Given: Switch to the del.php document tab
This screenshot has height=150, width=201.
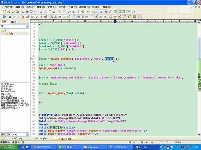Looking at the screenshot, I should coord(17,138).
